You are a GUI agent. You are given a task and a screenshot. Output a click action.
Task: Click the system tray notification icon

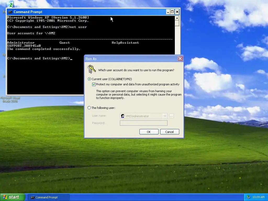point(249,197)
